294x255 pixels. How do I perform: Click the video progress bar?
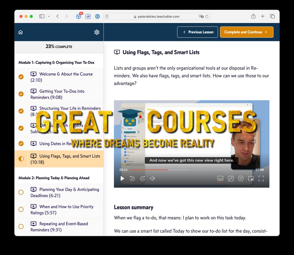(x=189, y=170)
